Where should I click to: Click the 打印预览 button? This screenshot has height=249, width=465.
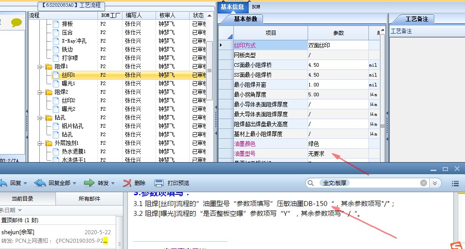coord(172,183)
